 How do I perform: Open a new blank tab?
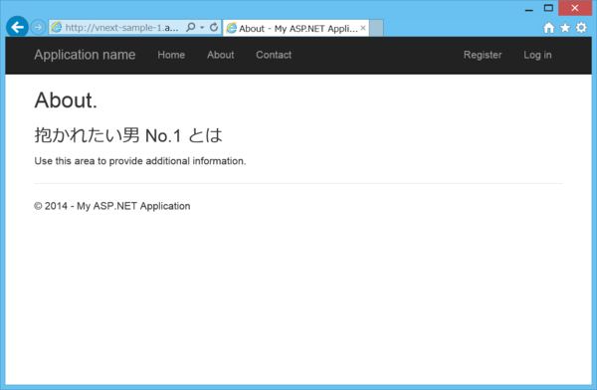[376, 28]
